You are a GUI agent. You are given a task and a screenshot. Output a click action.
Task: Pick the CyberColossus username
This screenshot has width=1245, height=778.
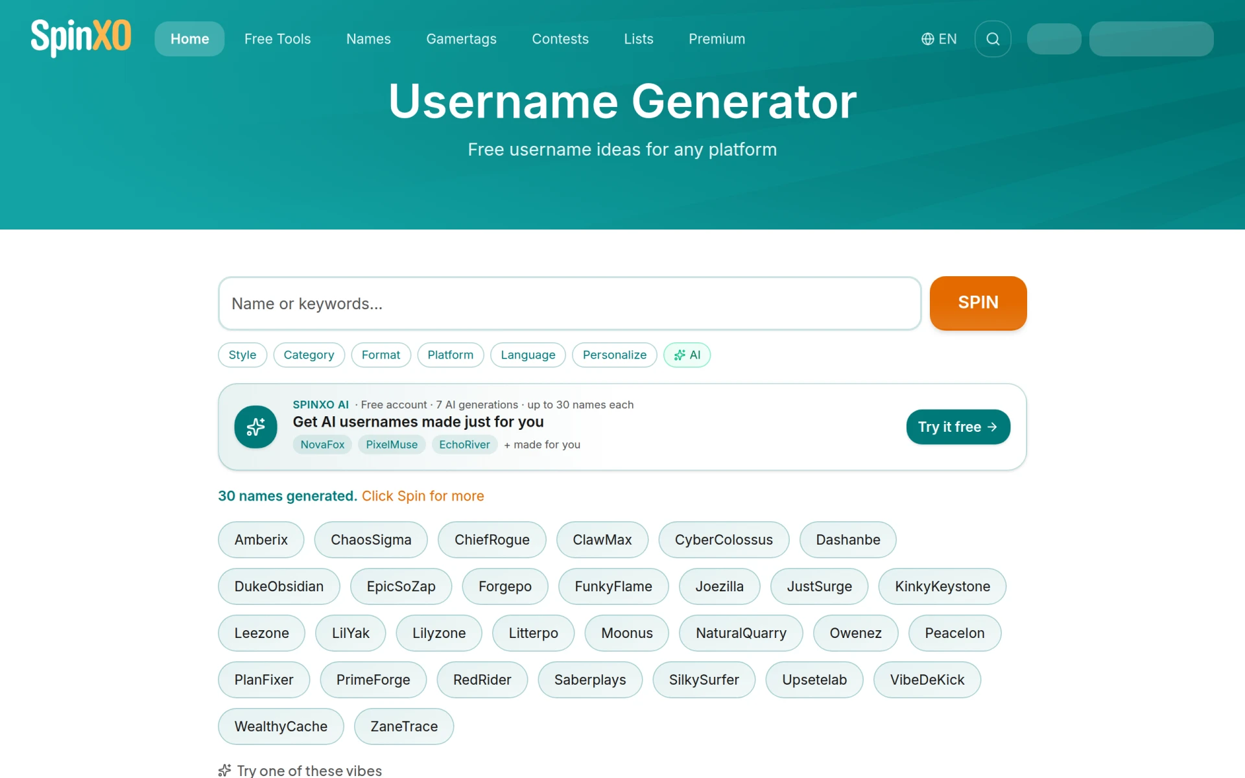pyautogui.click(x=724, y=539)
